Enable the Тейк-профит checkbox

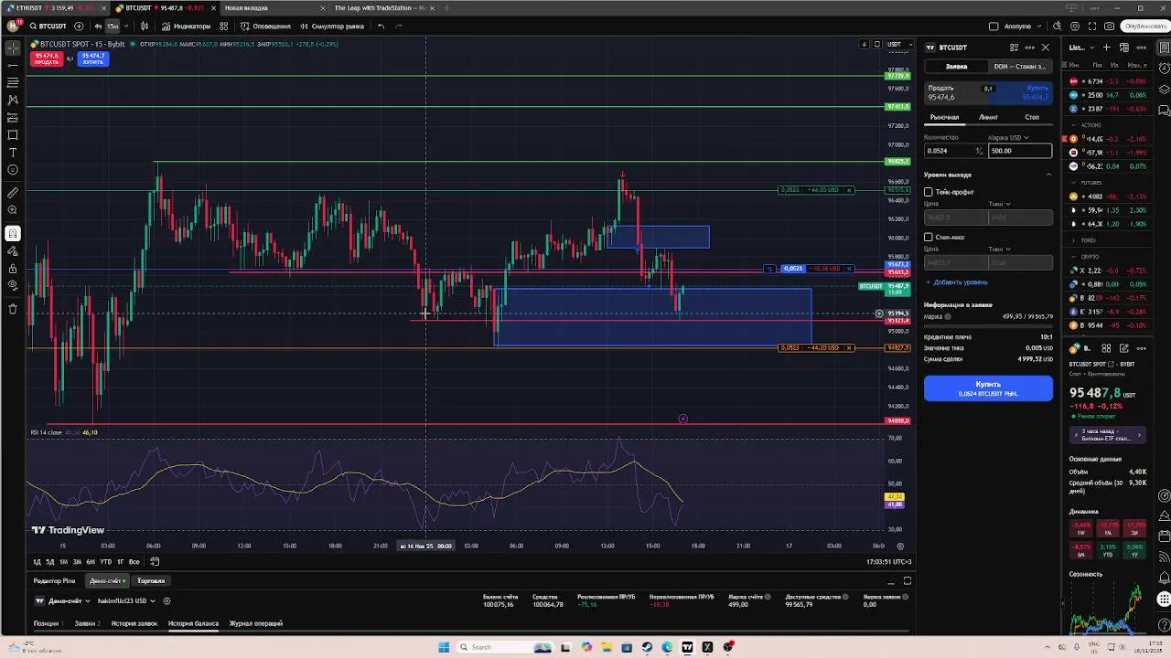click(x=929, y=192)
